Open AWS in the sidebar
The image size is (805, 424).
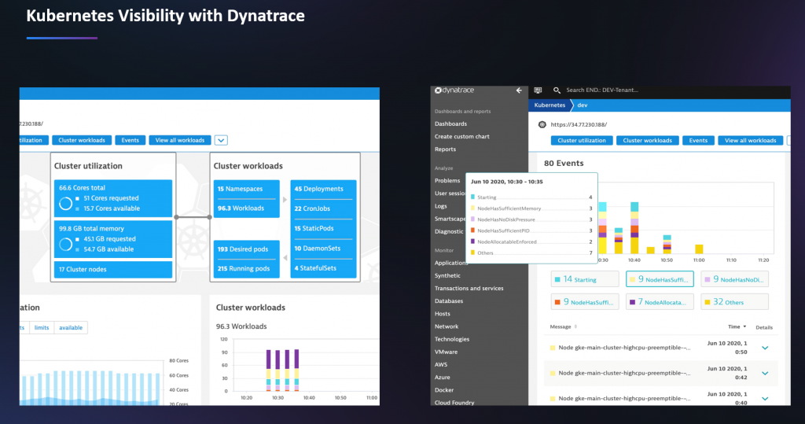[440, 365]
